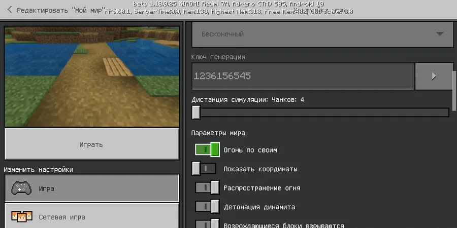The width and height of the screenshot is (457, 228).
Task: Click the simulation distance slider handle
Action: point(196,112)
